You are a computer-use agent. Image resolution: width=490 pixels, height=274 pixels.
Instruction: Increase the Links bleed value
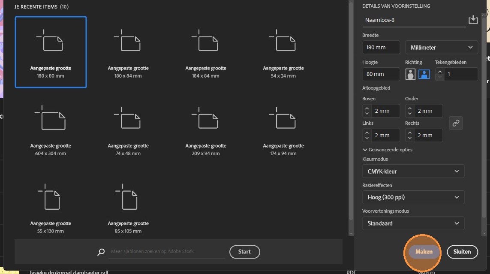pyautogui.click(x=367, y=132)
